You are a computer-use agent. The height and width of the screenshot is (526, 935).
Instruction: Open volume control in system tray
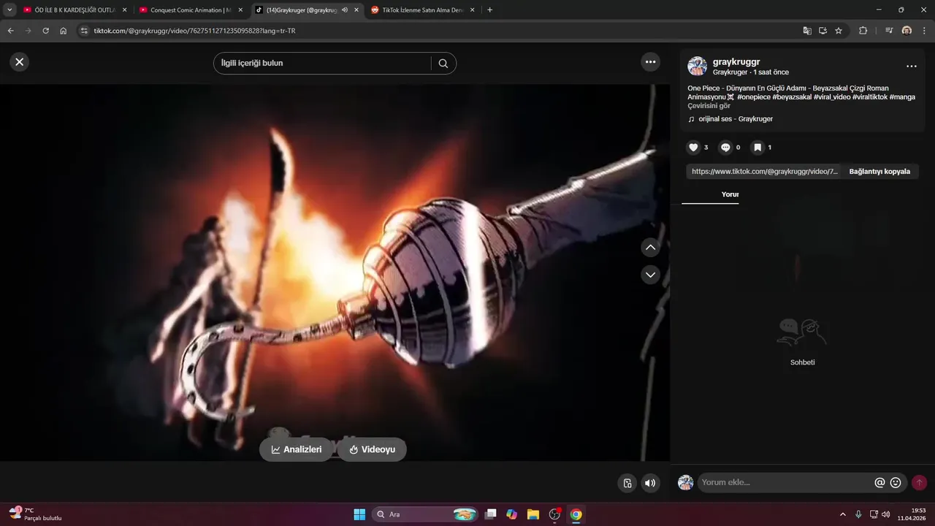(886, 514)
